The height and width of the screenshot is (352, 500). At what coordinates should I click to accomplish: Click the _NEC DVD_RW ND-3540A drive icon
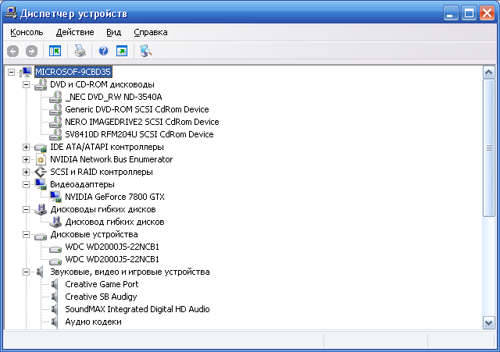55,97
